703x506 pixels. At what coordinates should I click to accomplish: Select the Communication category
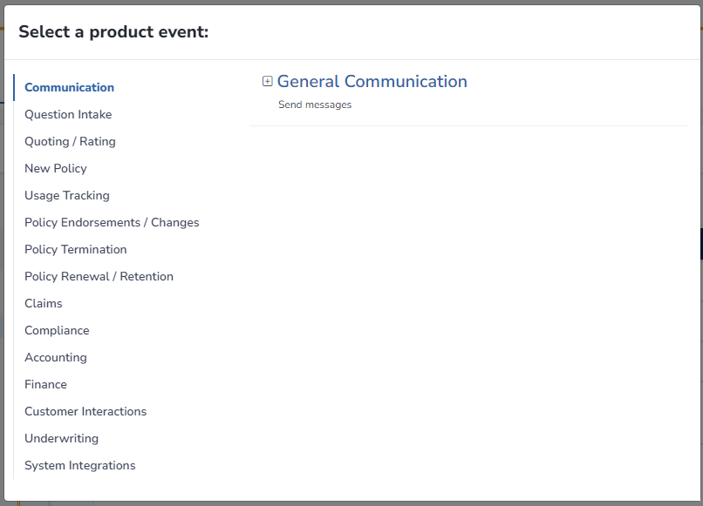(70, 87)
